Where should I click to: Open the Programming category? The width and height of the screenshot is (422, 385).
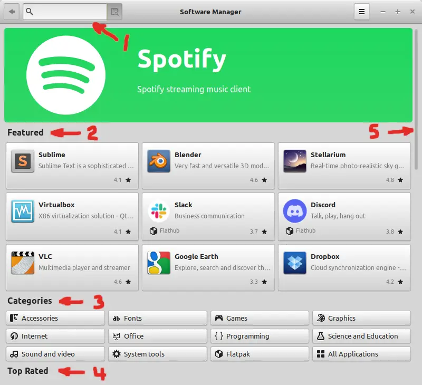[x=260, y=336]
